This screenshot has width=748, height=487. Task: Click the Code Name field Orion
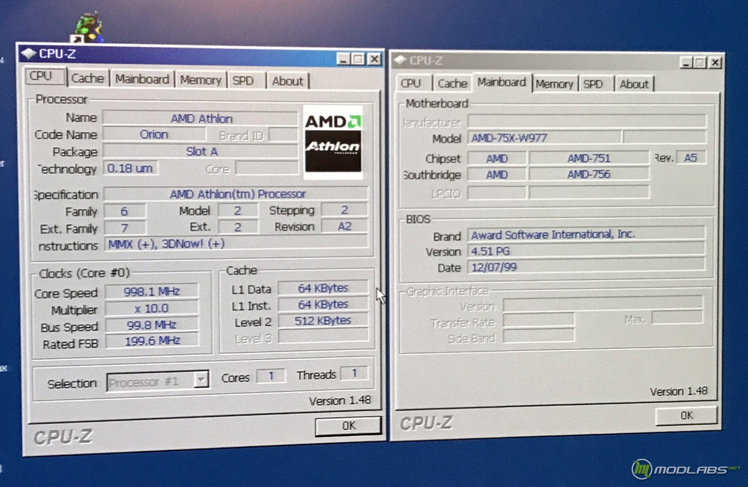pyautogui.click(x=154, y=134)
